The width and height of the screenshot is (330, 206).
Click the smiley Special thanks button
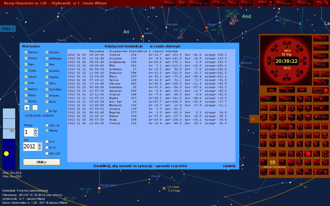coord(321,90)
